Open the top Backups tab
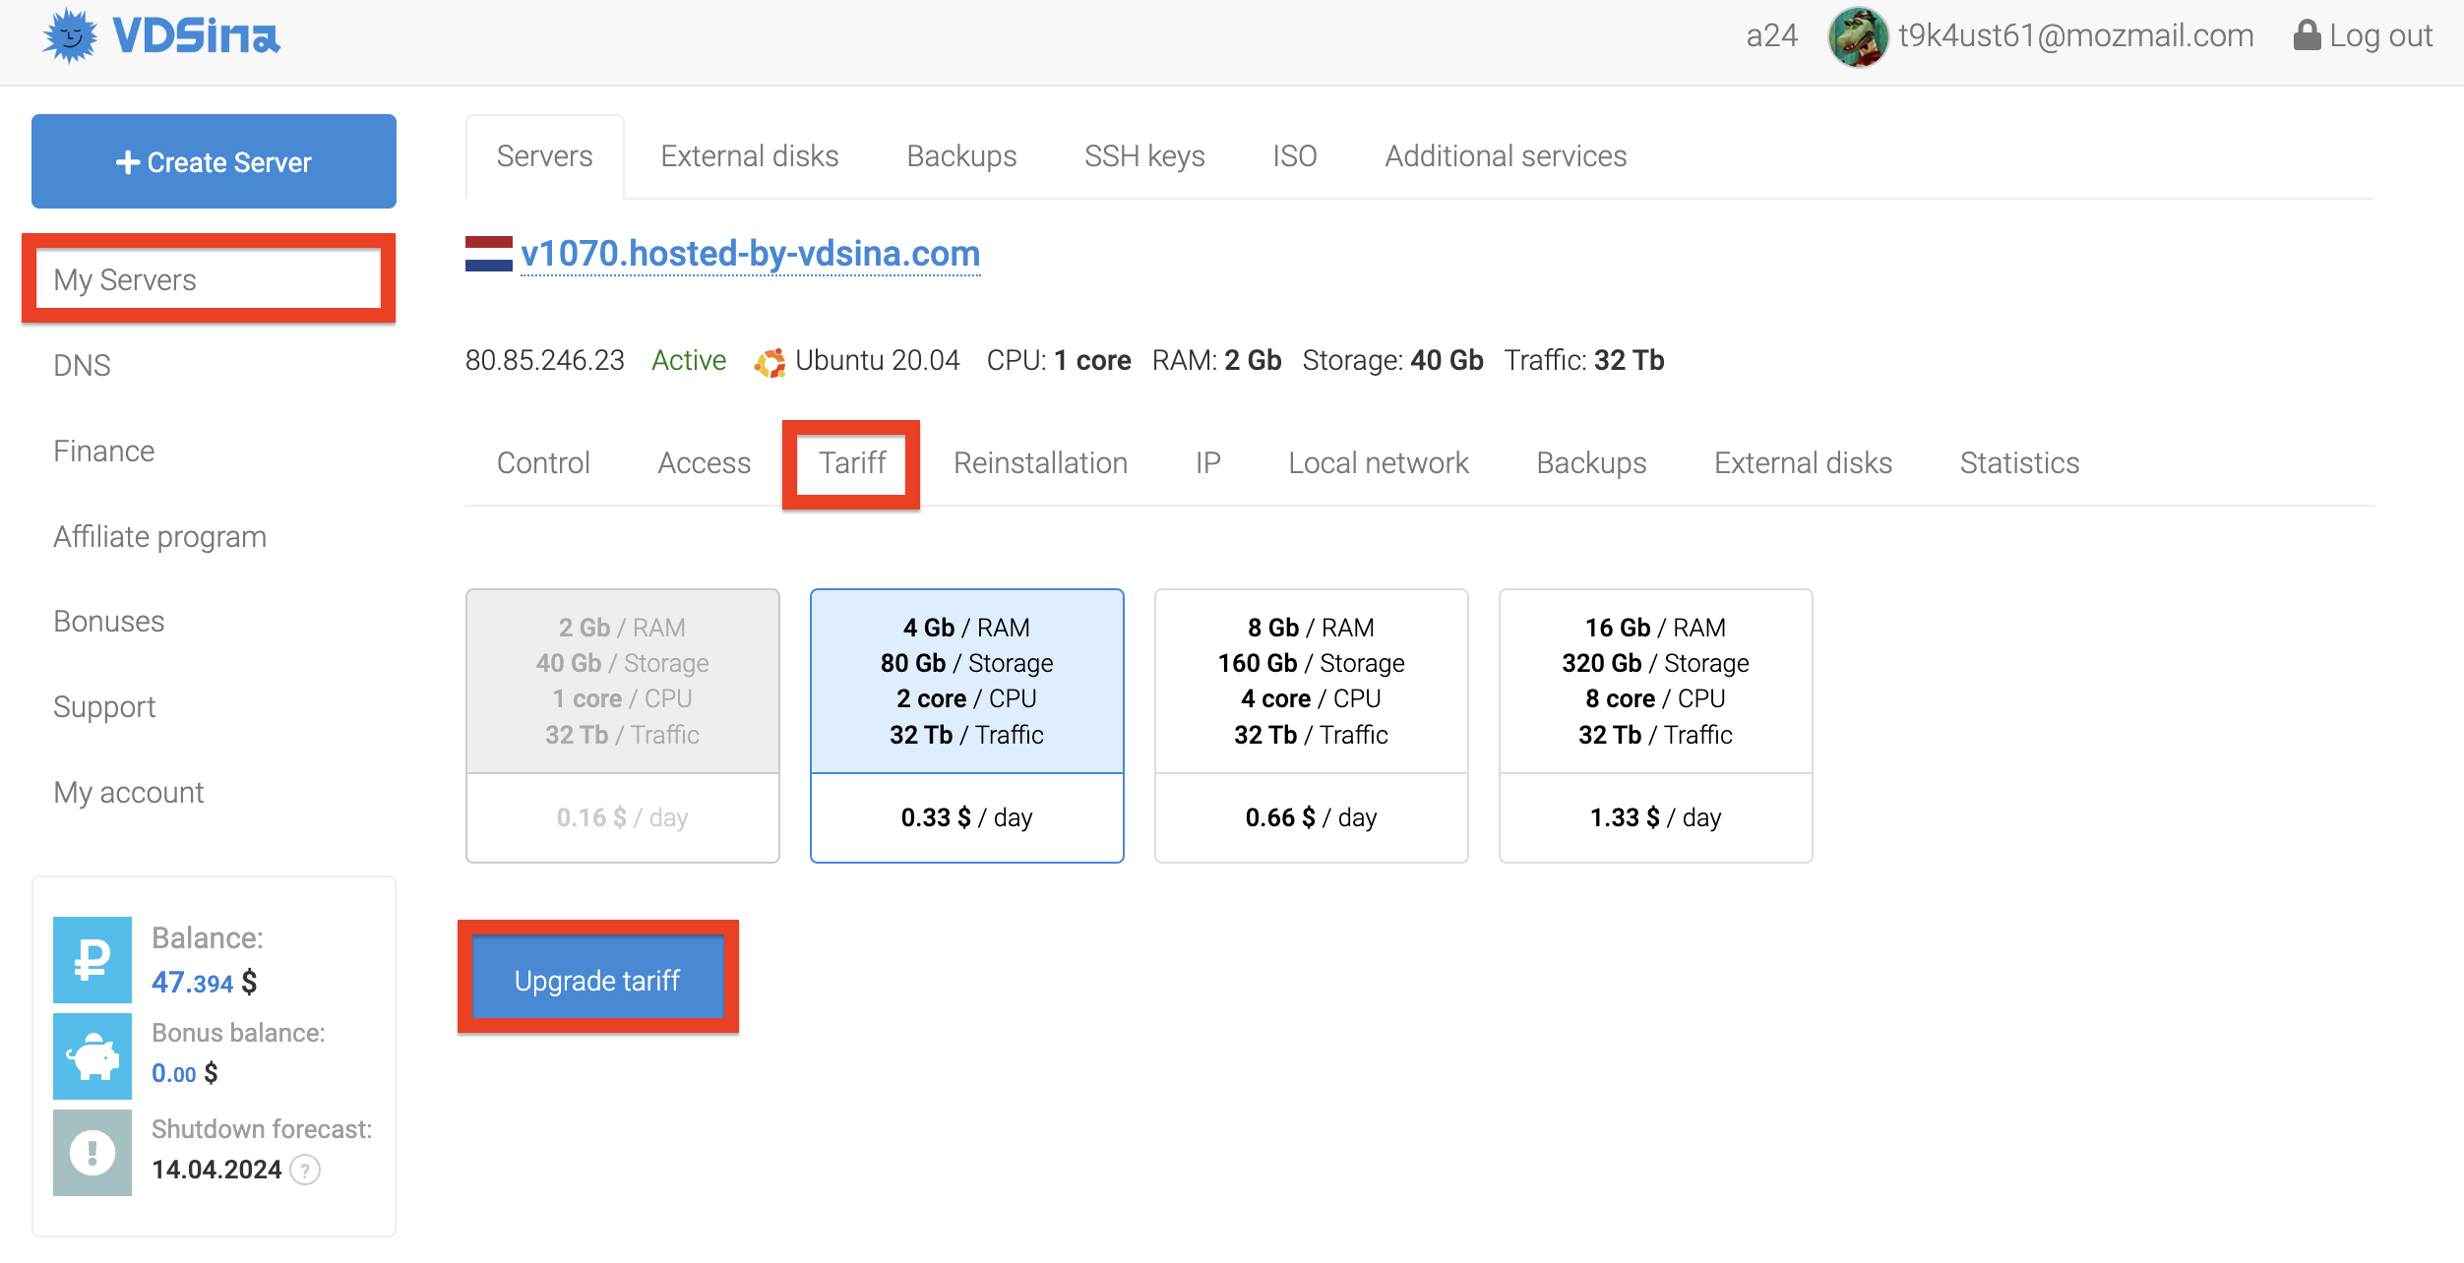 [x=961, y=156]
